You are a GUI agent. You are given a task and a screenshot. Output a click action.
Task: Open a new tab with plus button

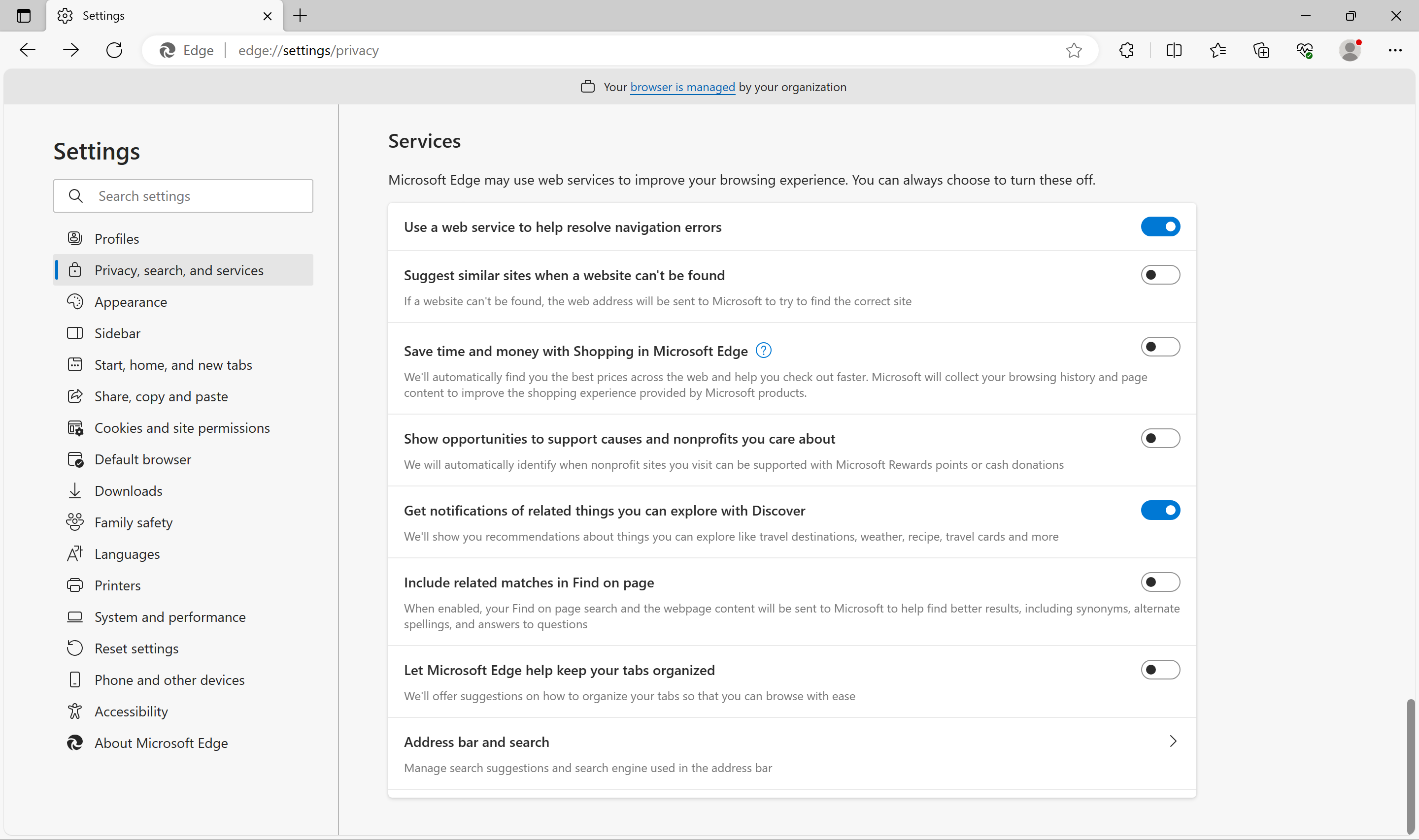click(x=300, y=16)
